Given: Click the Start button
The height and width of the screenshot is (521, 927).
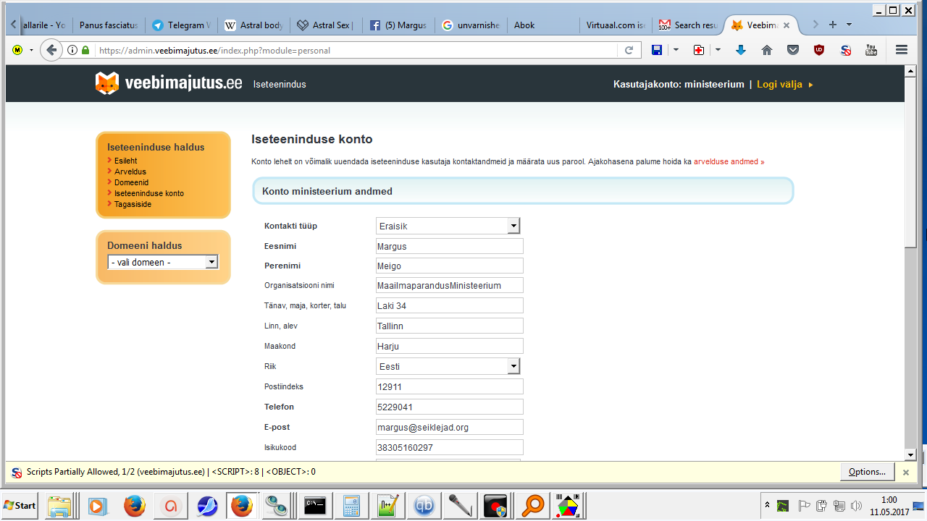Looking at the screenshot, I should [x=20, y=505].
